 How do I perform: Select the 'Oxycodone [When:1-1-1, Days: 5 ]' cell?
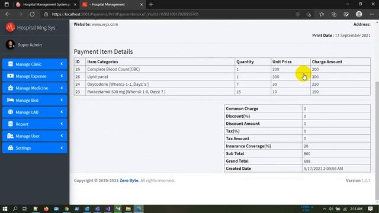[160, 84]
